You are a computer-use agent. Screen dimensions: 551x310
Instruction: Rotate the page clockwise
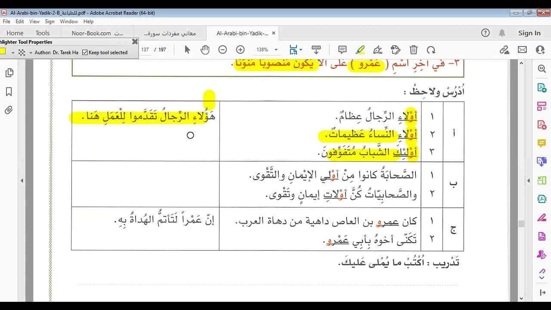click(x=431, y=50)
